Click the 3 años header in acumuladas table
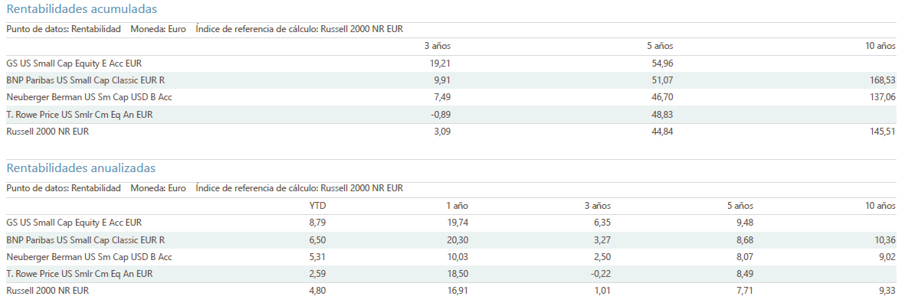Viewport: 905px width, 306px height. click(437, 46)
